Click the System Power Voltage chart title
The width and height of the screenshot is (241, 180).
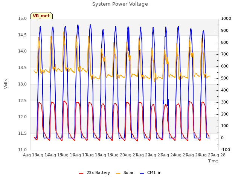(x=120, y=4)
